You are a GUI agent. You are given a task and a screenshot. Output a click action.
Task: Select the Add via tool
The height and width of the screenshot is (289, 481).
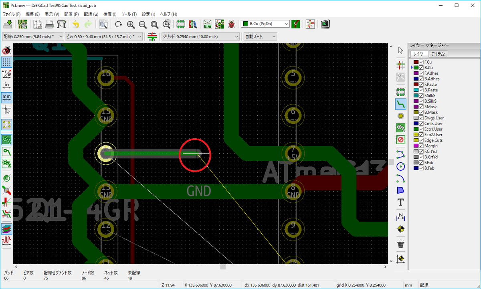coord(400,116)
